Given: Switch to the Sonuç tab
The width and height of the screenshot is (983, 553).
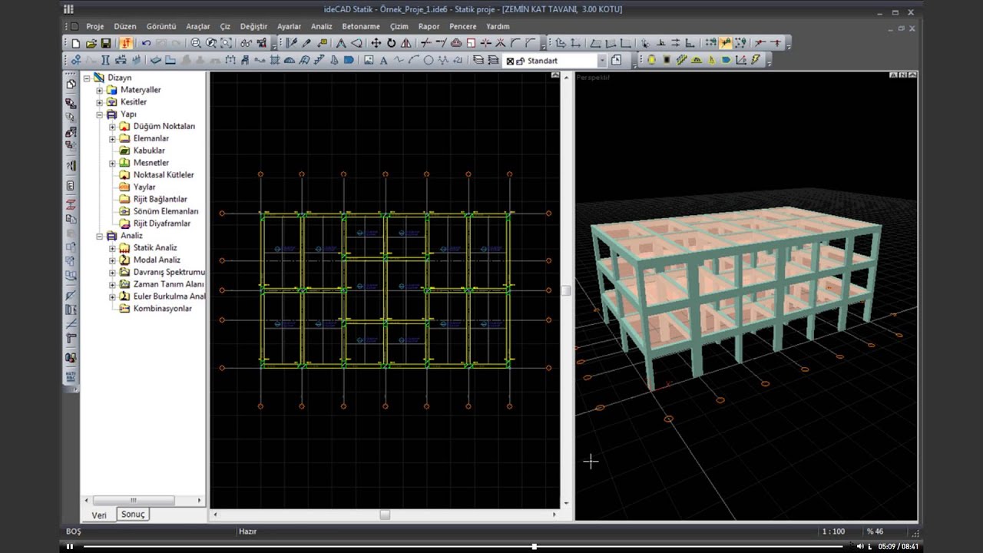Looking at the screenshot, I should tap(133, 515).
